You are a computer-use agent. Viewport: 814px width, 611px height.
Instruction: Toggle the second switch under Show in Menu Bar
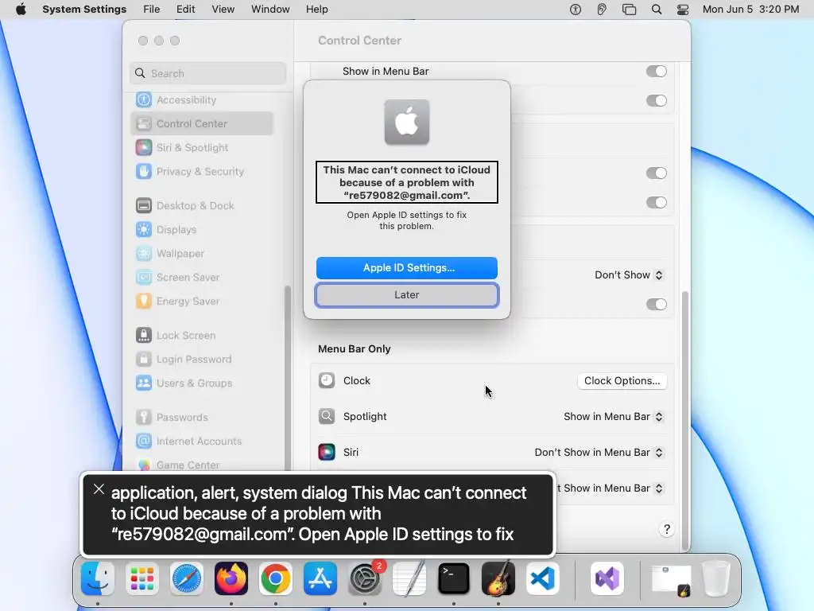656,101
